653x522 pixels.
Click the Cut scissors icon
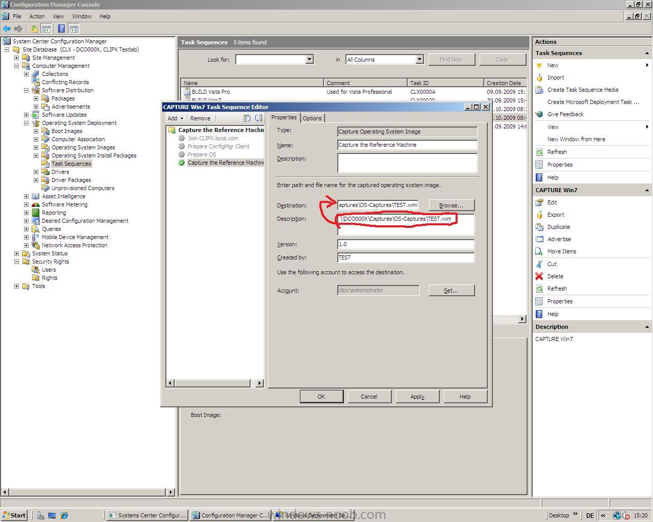tap(539, 264)
